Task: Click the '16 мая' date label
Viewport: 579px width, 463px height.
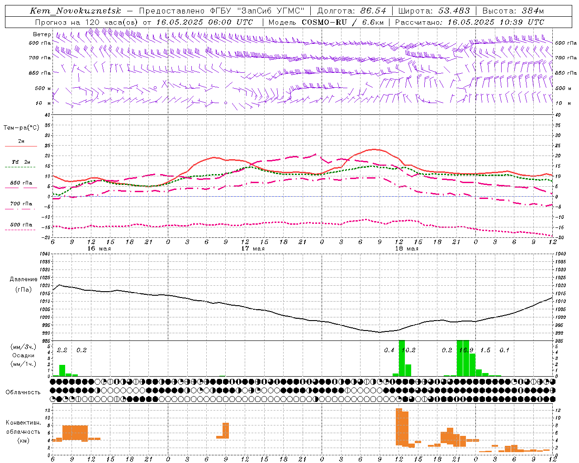Action: (99, 249)
